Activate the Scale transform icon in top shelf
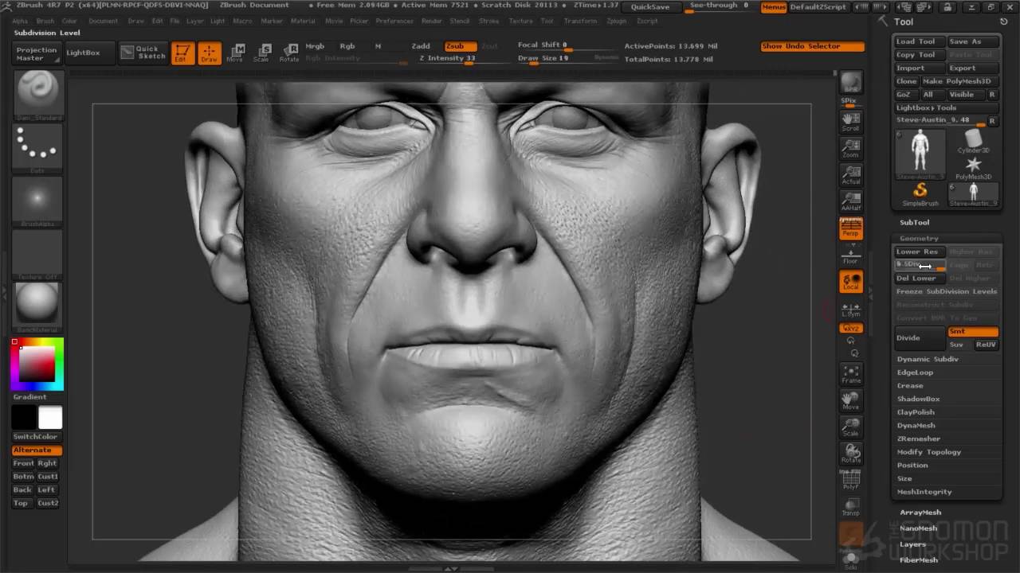Image resolution: width=1020 pixels, height=573 pixels. (x=261, y=53)
